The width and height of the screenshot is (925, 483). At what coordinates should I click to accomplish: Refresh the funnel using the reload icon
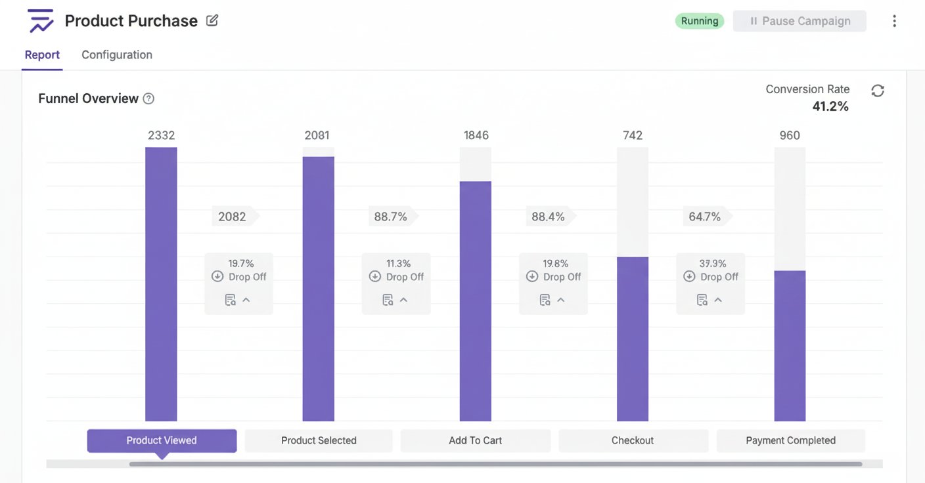878,91
